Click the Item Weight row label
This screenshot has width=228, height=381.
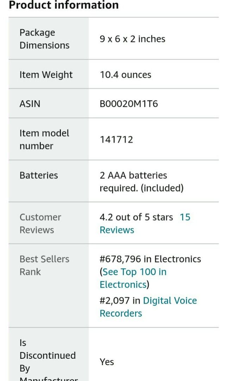coord(46,74)
